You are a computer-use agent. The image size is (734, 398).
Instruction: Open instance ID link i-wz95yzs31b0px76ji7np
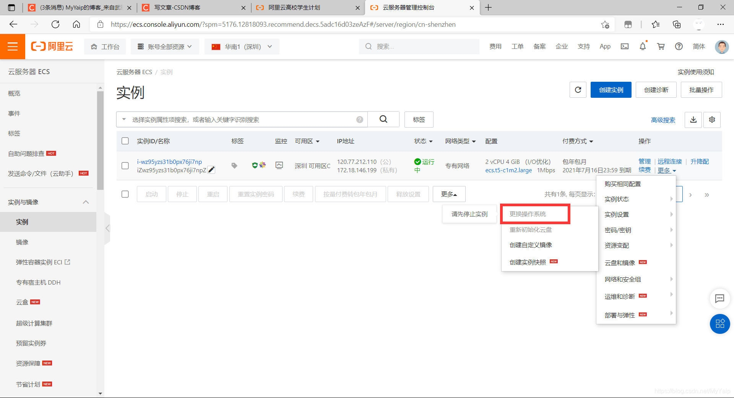(x=169, y=162)
